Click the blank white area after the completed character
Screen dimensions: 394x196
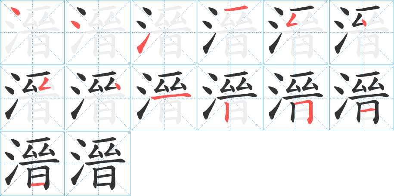click(261, 164)
